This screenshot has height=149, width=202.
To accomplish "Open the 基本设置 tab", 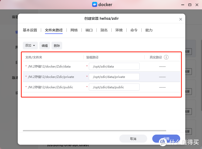I will [30, 30].
